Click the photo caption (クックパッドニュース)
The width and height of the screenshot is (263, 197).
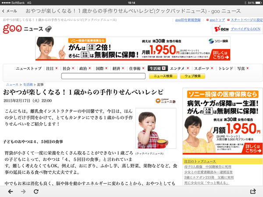(149, 154)
